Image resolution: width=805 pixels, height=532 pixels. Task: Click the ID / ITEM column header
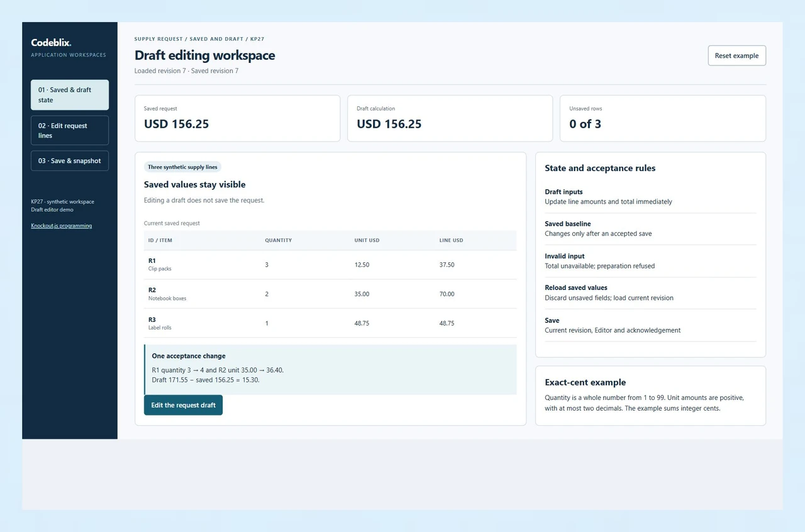click(160, 240)
